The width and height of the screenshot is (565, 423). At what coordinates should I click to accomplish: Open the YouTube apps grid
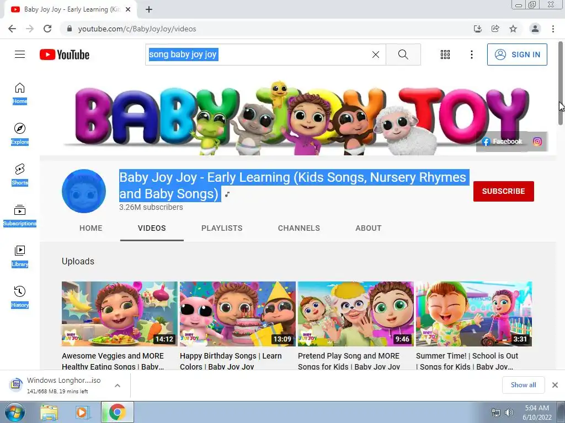445,55
